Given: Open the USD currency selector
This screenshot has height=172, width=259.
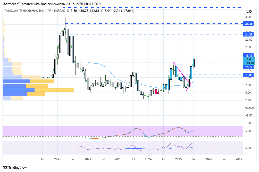Looking at the screenshot, I should [x=249, y=12].
